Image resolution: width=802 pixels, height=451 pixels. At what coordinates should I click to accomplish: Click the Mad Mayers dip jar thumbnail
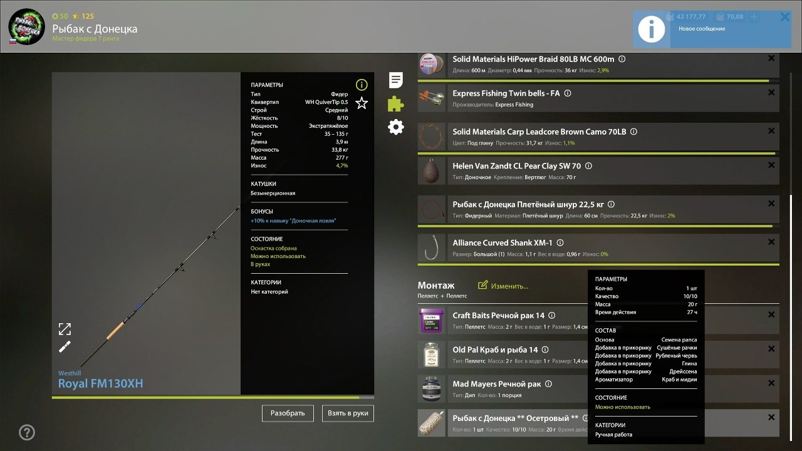click(x=432, y=389)
